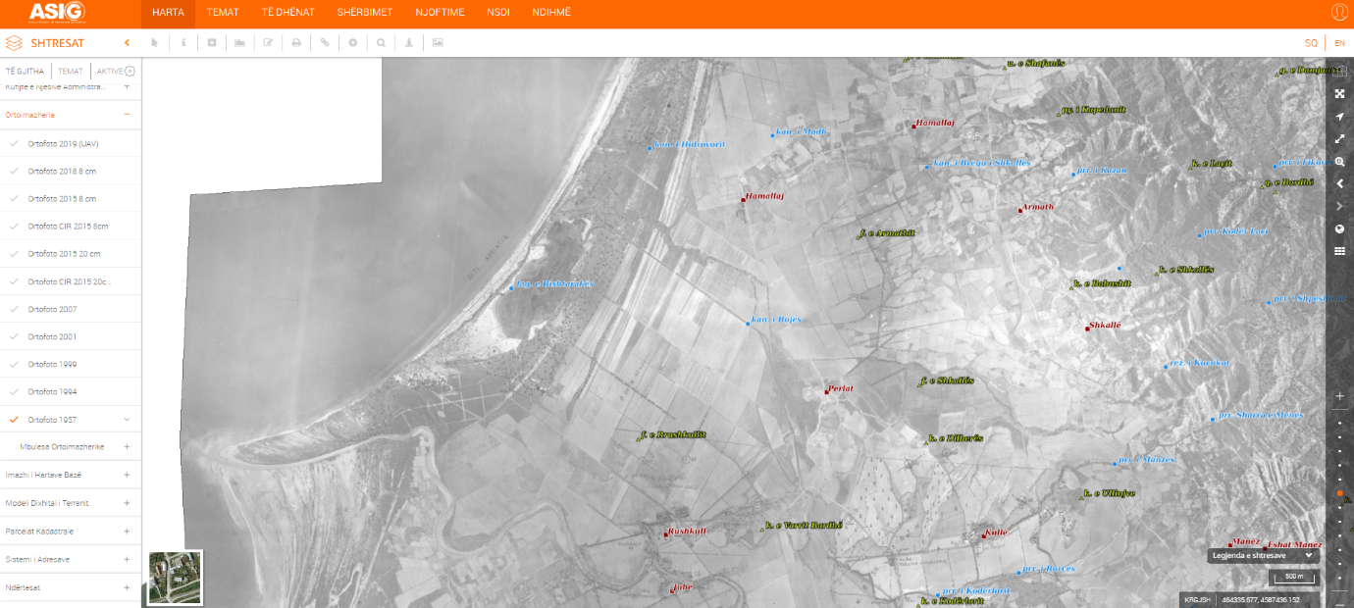
Task: Click the round plus icon in toolbar
Action: [353, 43]
